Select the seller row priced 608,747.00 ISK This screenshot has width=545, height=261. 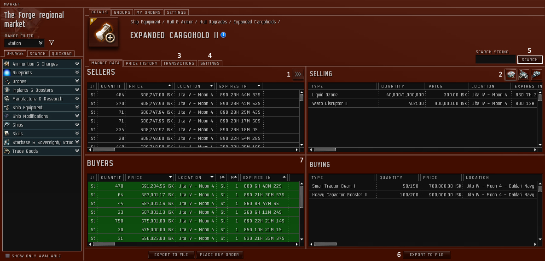coord(194,95)
